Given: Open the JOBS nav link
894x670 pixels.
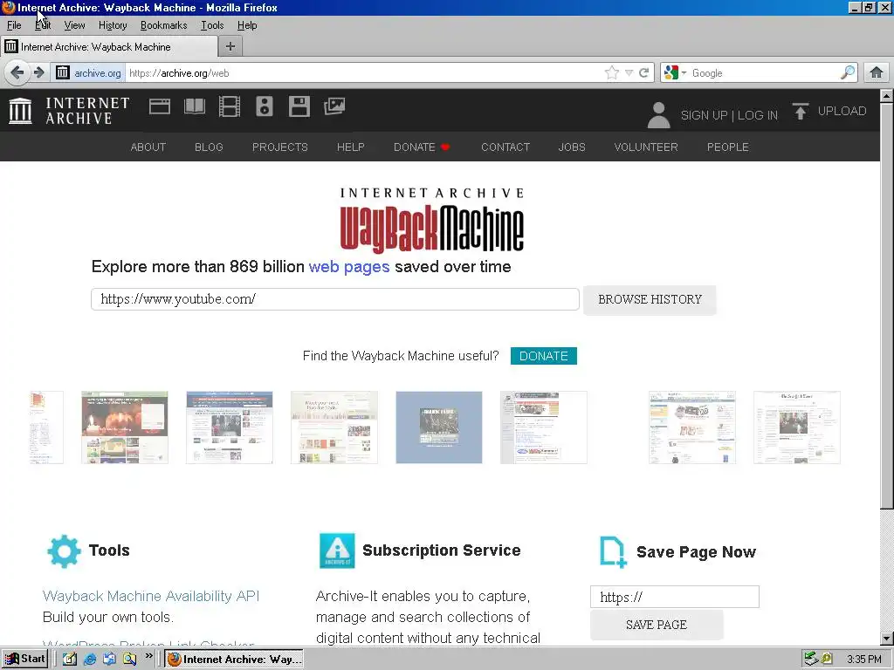Looking at the screenshot, I should point(572,147).
